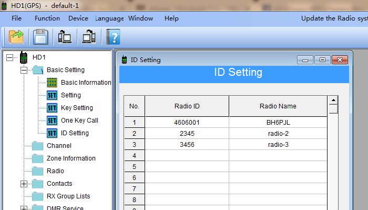368x210 pixels.
Task: Open Key Setting in the tree
Action: [77, 108]
